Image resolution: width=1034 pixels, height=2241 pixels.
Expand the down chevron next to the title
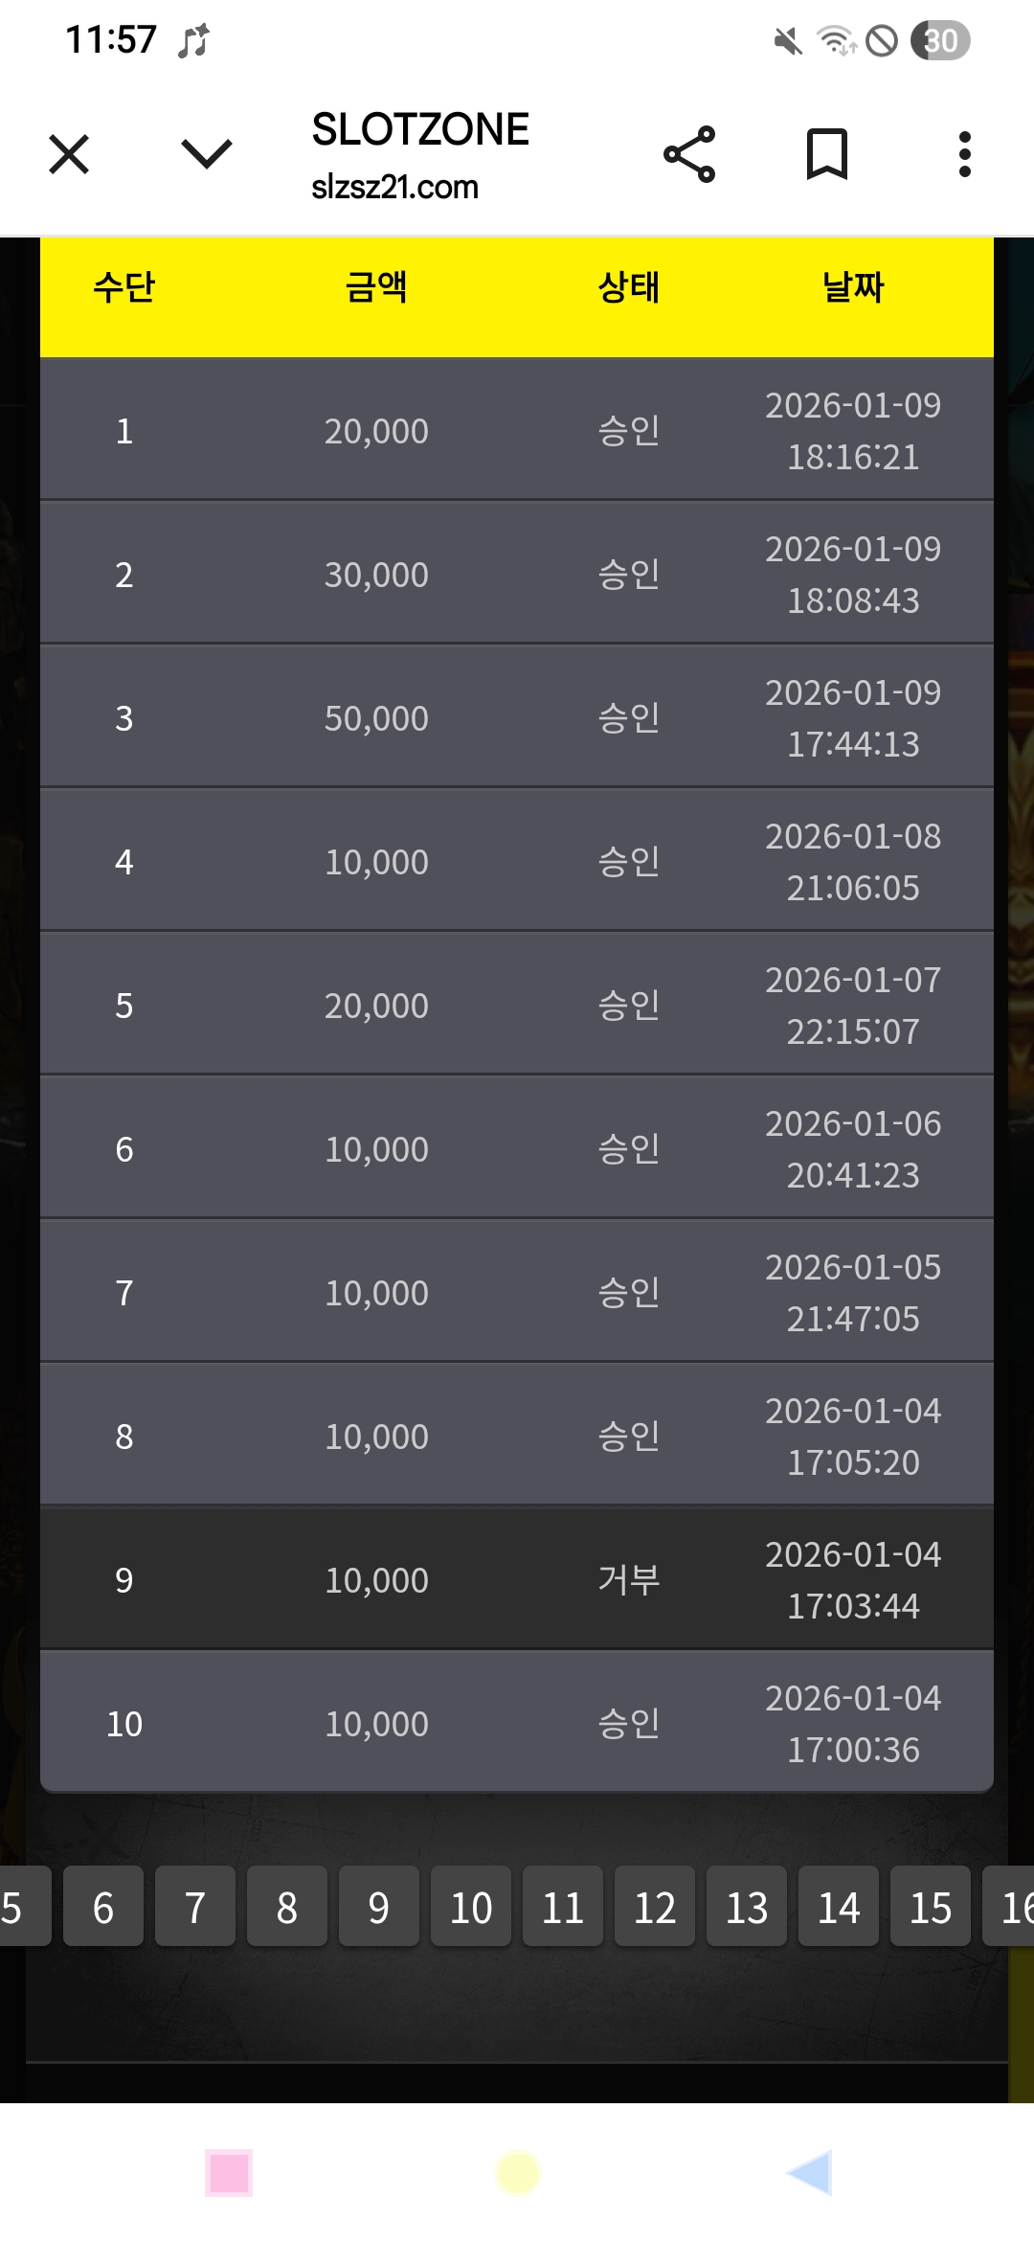coord(206,154)
